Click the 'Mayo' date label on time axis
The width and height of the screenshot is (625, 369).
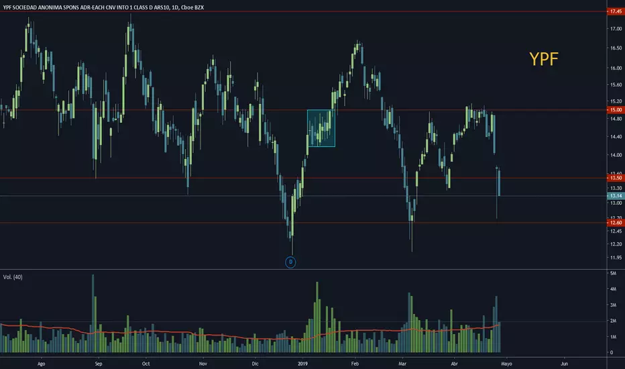[506, 364]
